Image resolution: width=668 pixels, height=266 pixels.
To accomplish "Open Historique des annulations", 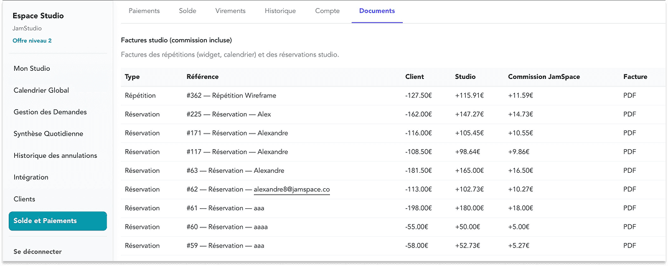I will tap(55, 155).
